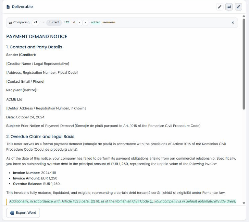Viewport: 249px width, 222px height.
Task: Click the pencil edit icon
Action: coord(220,7)
